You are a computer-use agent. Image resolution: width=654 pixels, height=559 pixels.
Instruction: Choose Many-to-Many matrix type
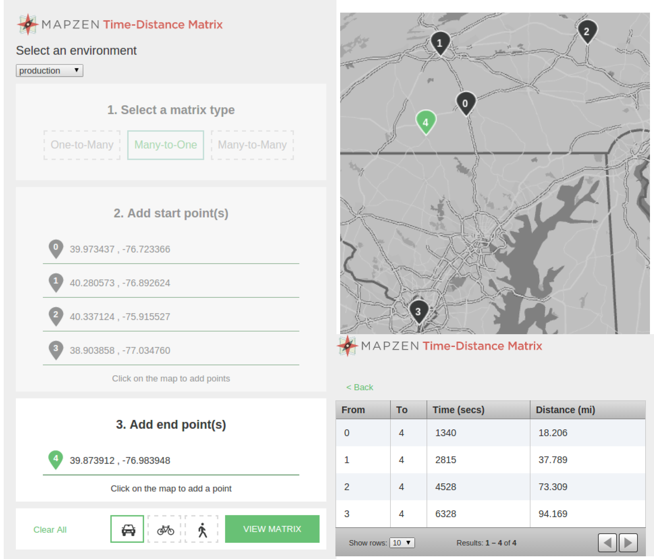click(252, 145)
